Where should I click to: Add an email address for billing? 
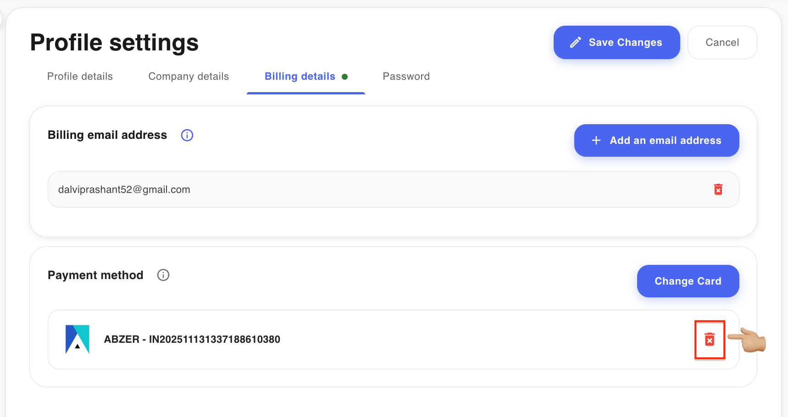(x=657, y=140)
